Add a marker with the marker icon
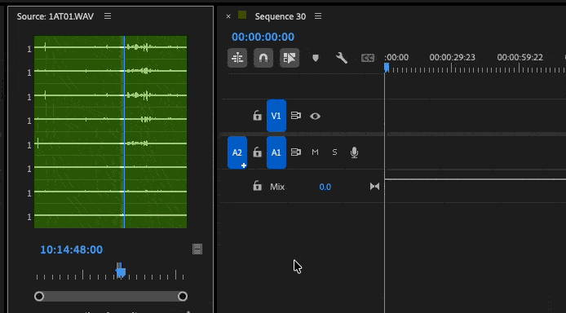This screenshot has height=313, width=566. [316, 58]
